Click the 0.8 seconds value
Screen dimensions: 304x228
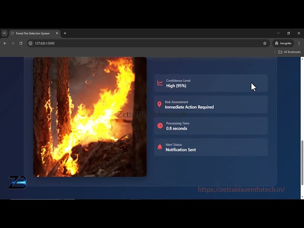(177, 128)
